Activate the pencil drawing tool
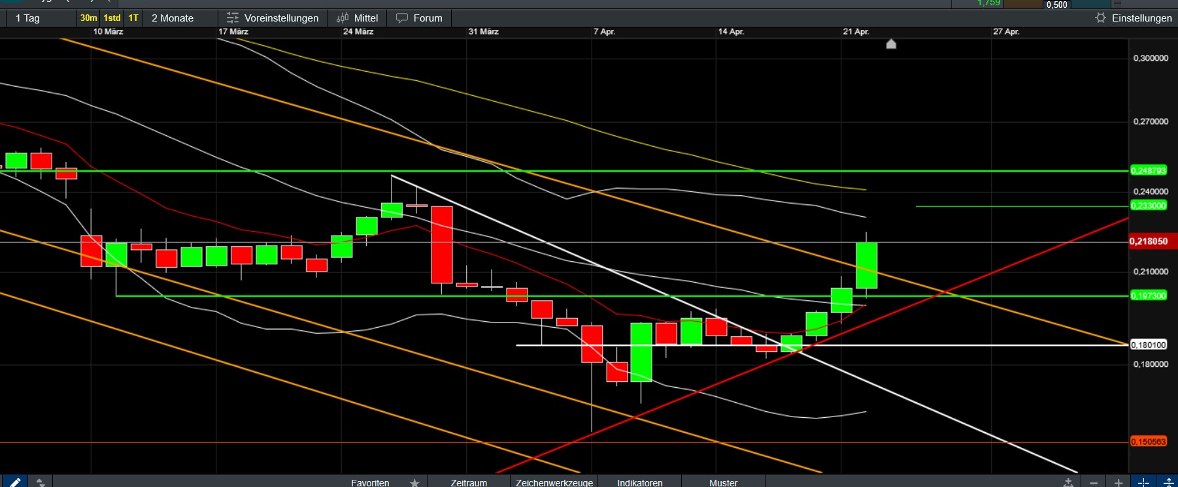The image size is (1178, 487). (x=14, y=482)
